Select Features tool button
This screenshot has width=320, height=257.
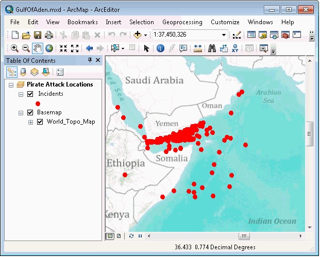point(115,48)
